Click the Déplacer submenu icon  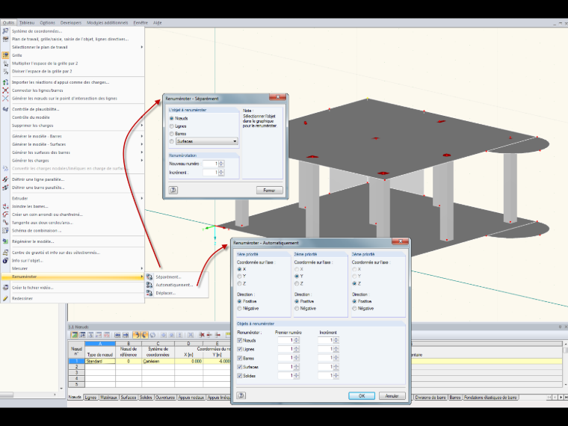149,293
